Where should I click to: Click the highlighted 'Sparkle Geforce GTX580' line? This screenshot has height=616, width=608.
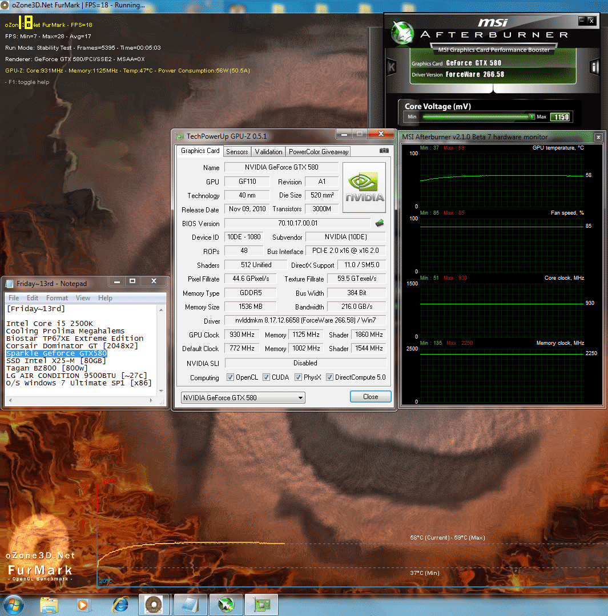[57, 353]
